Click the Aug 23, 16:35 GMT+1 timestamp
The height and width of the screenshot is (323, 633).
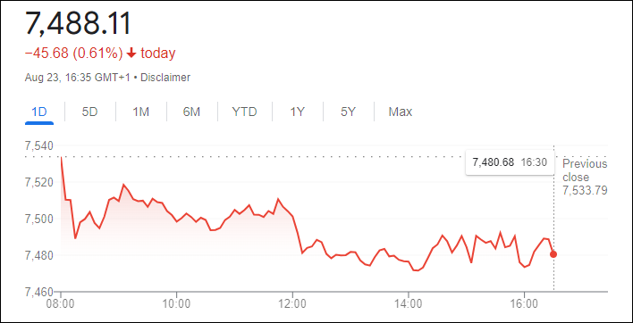point(78,78)
